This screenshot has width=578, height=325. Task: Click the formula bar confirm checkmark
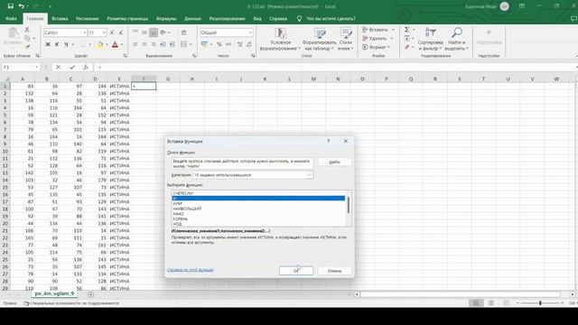point(72,67)
